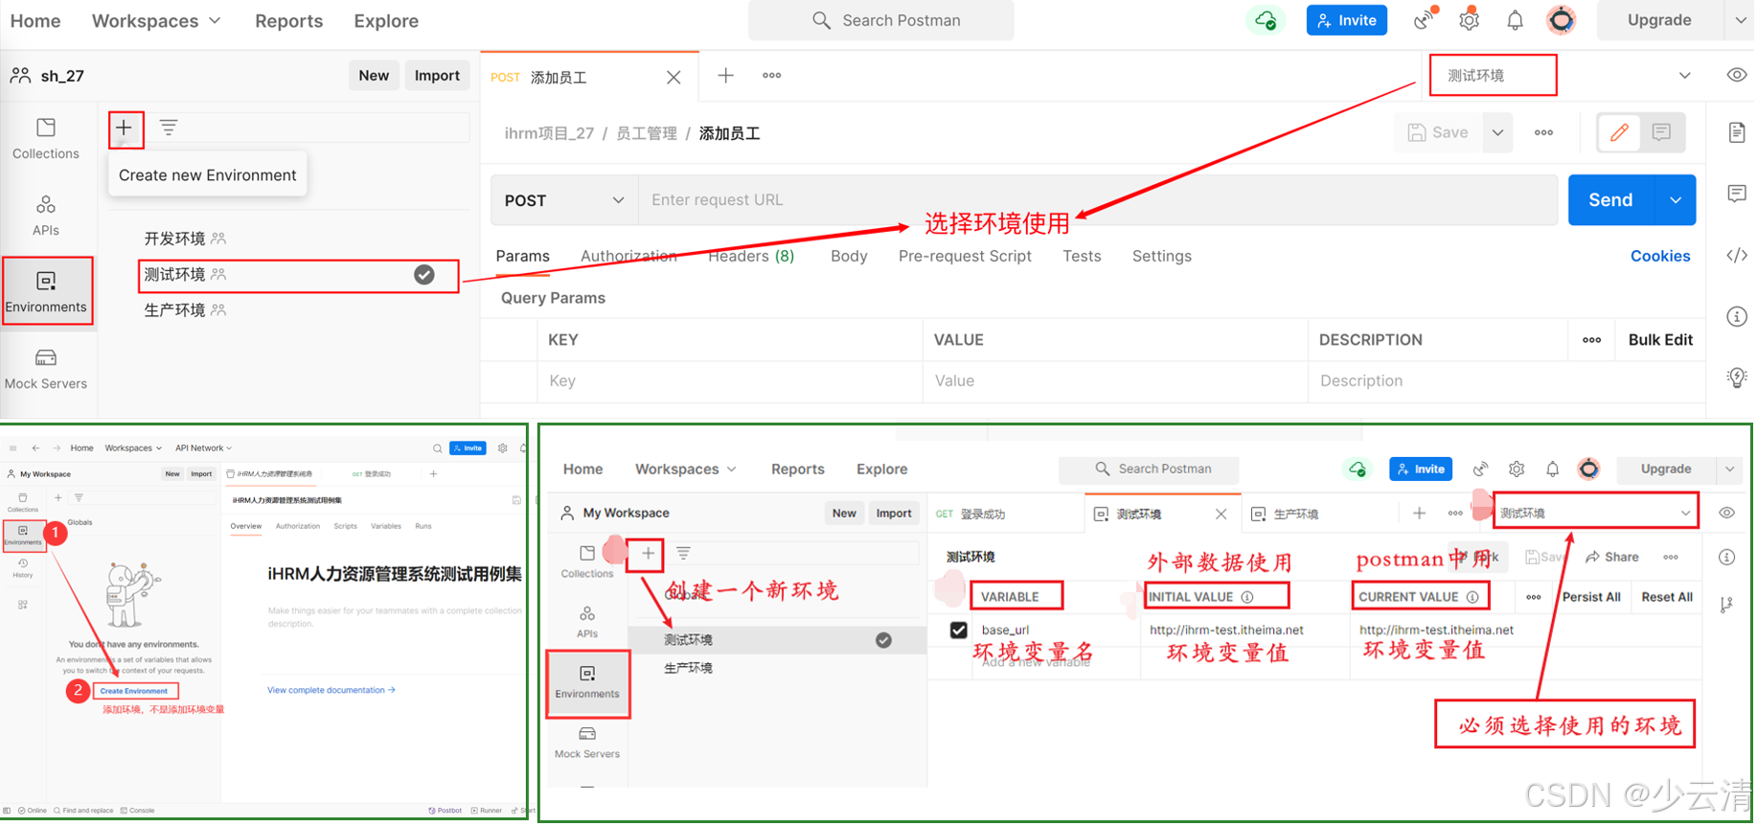Open Collections in top window sidebar

pyautogui.click(x=46, y=139)
